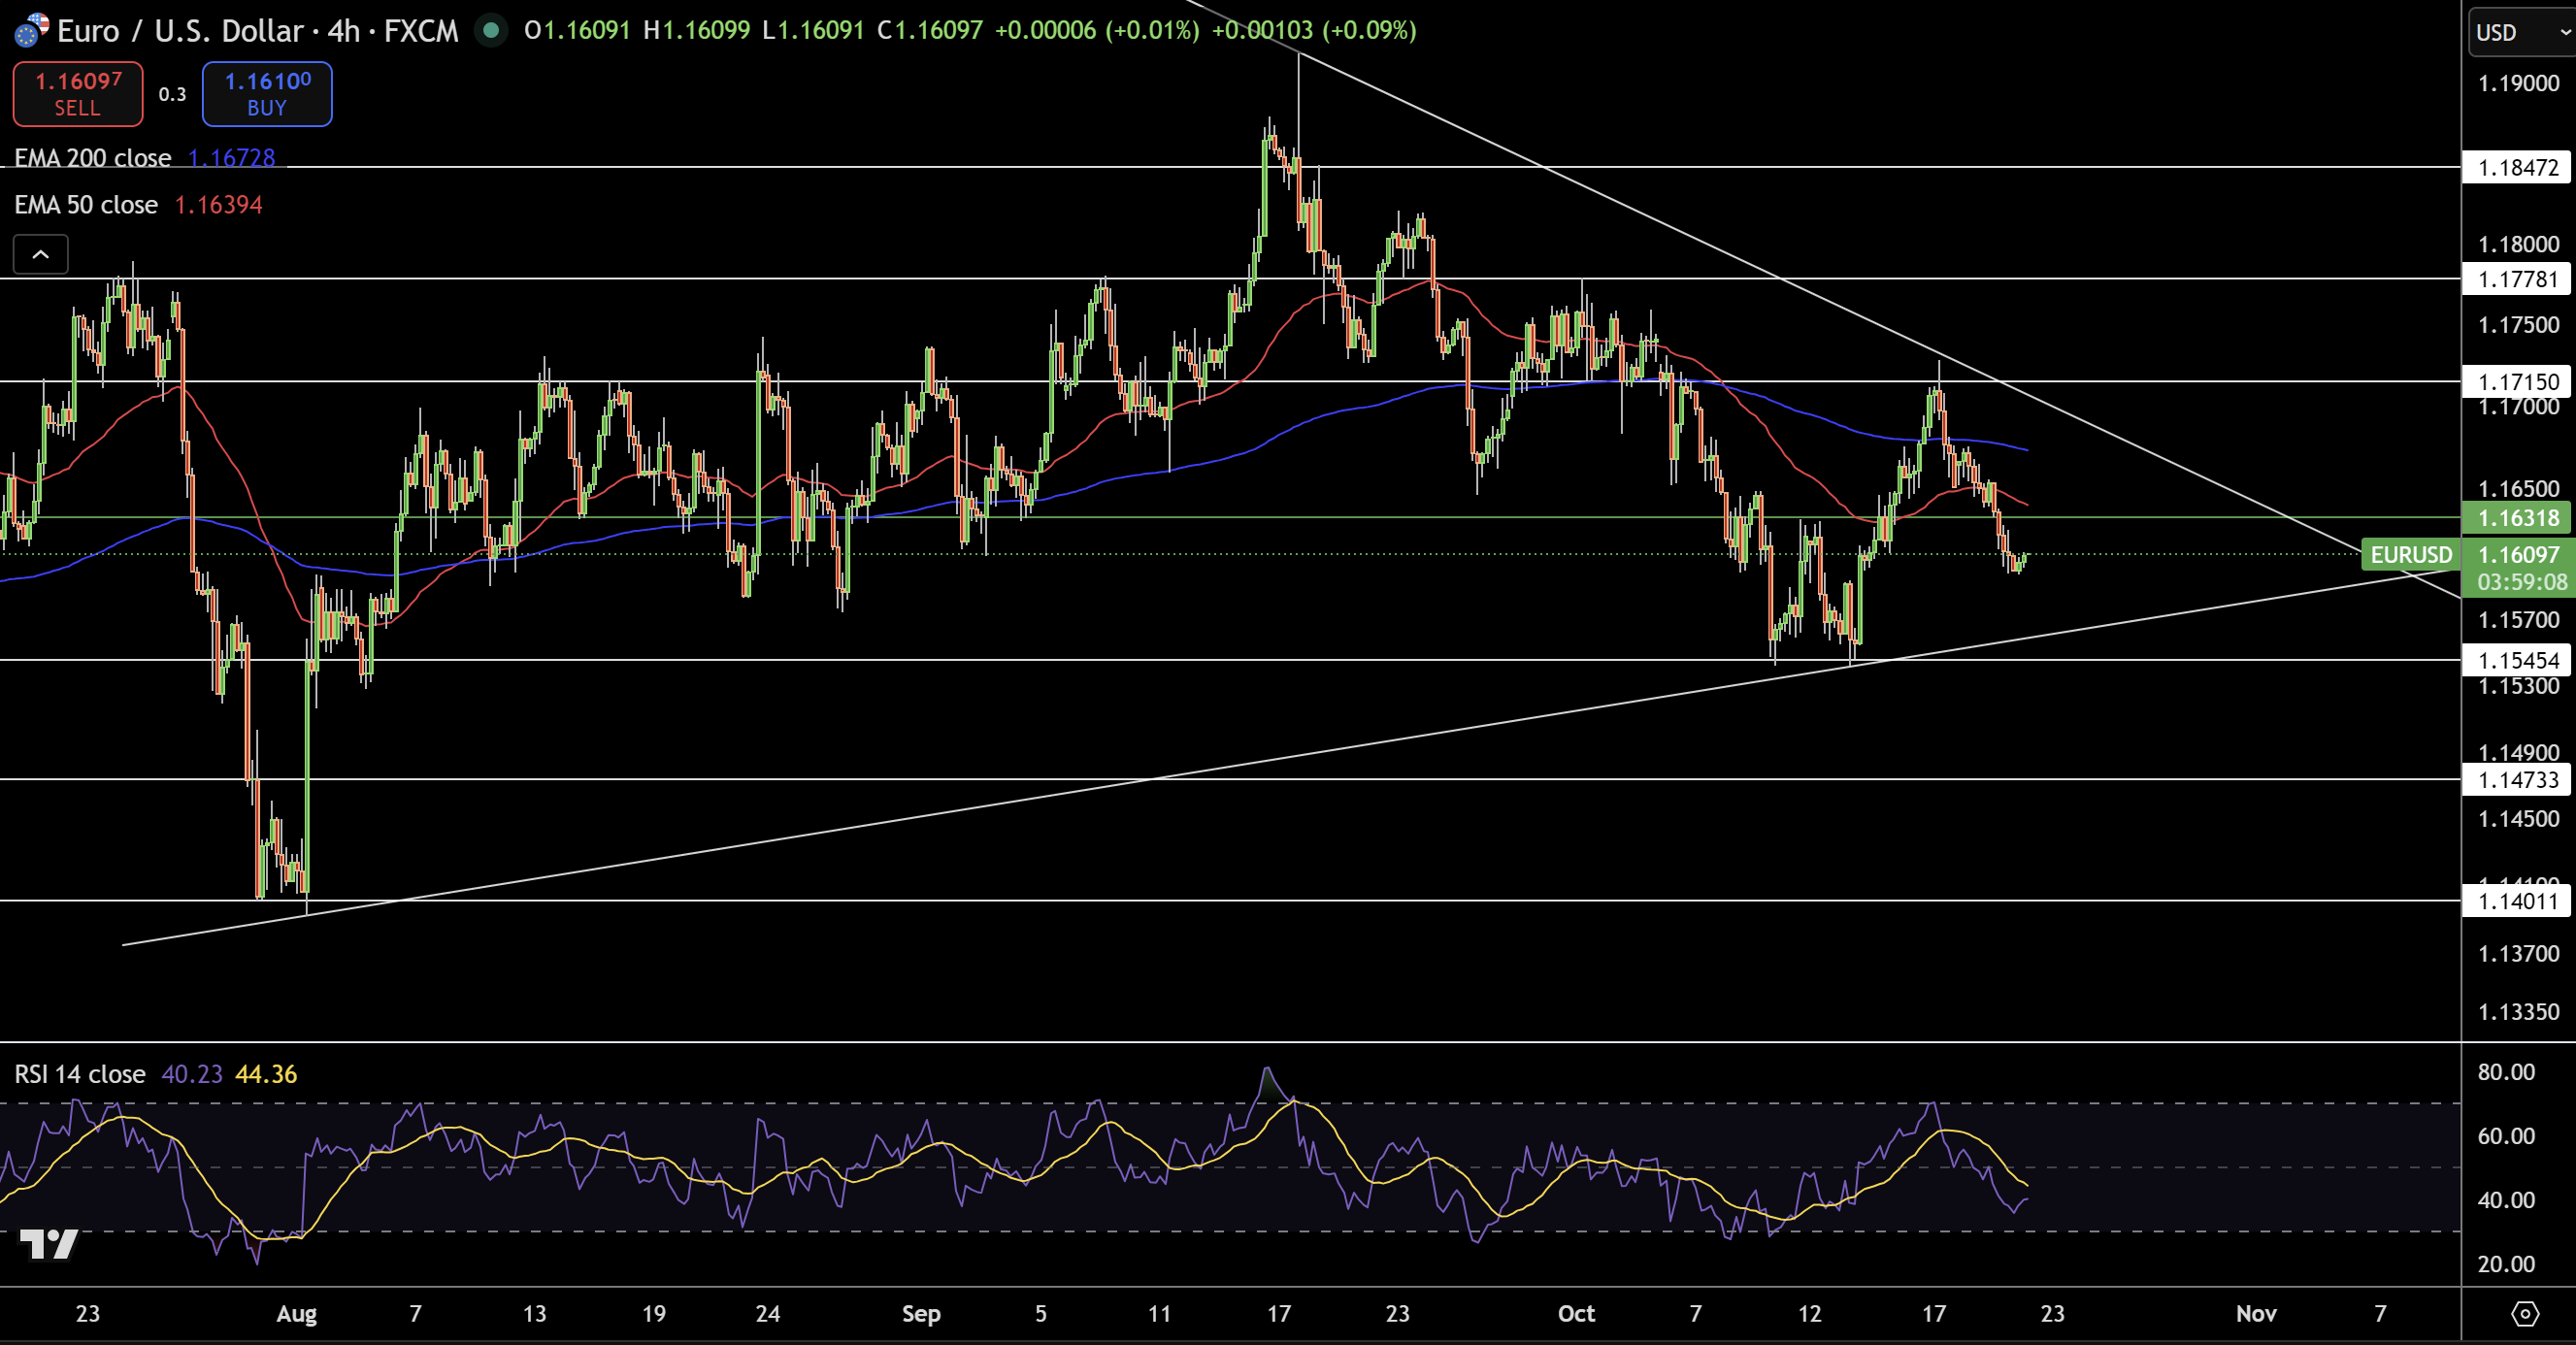Click the 1.14011 price level label
Screen dimensions: 2576x1345
[2517, 901]
